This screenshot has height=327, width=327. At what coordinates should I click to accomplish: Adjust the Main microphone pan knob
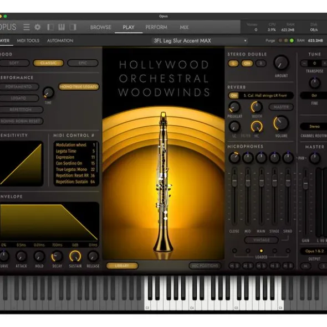click(x=261, y=158)
